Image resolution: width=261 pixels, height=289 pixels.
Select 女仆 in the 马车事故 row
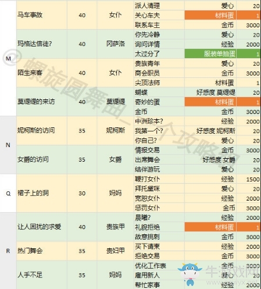pos(116,15)
